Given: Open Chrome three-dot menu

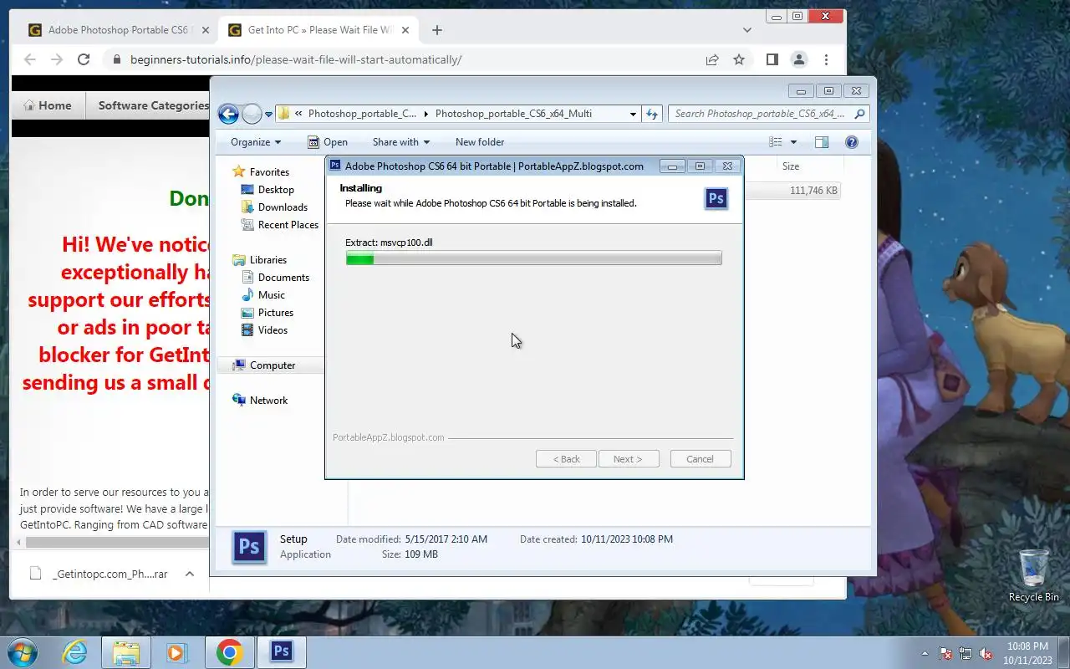Looking at the screenshot, I should click(x=826, y=59).
